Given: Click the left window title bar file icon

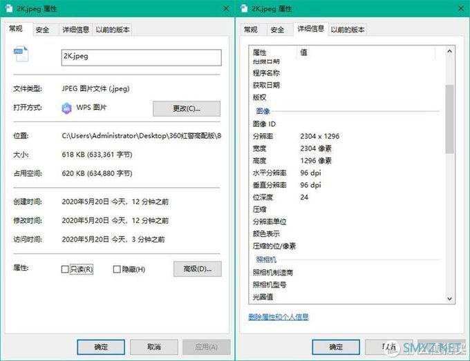Looking at the screenshot, I should pyautogui.click(x=9, y=8).
